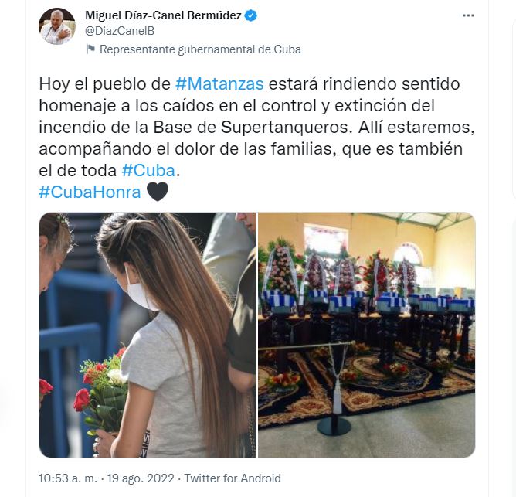Open Miguel Díaz-Canel's profile avatar
This screenshot has height=497, width=516.
click(x=57, y=26)
